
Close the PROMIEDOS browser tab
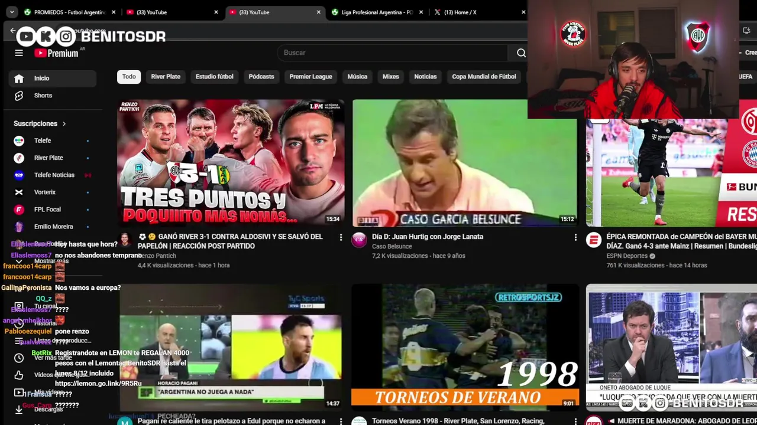pos(114,12)
